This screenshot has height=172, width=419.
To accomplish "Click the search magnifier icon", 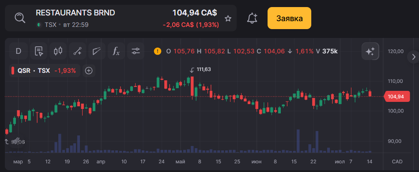I will point(20,18).
